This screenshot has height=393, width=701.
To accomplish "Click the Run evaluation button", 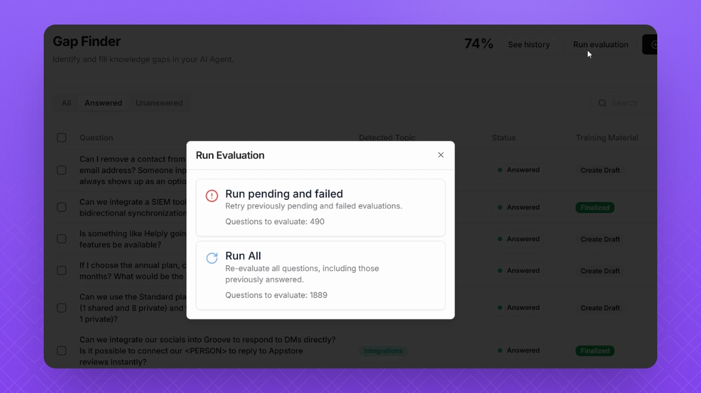I will click(600, 45).
